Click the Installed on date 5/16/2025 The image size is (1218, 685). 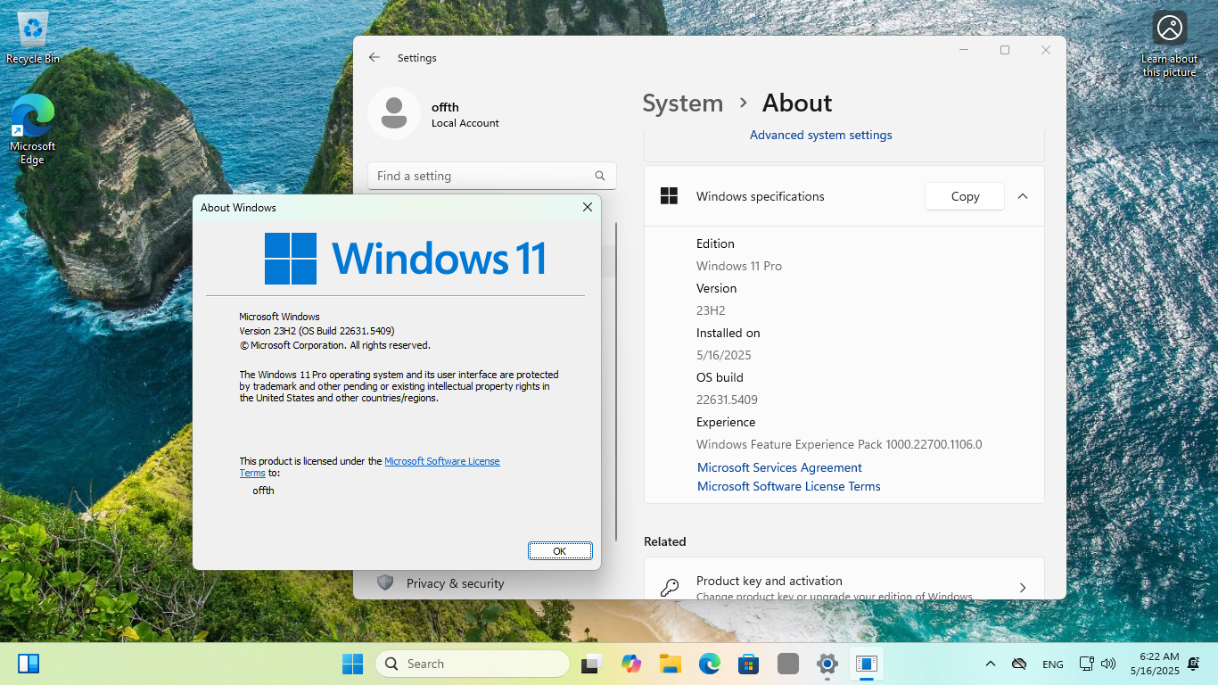724,355
